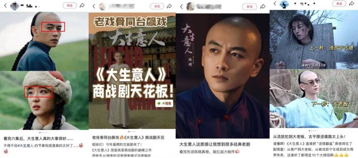Share the 商战剧天花板 poster post
Screen dimensions: 358x158
click(169, 6)
